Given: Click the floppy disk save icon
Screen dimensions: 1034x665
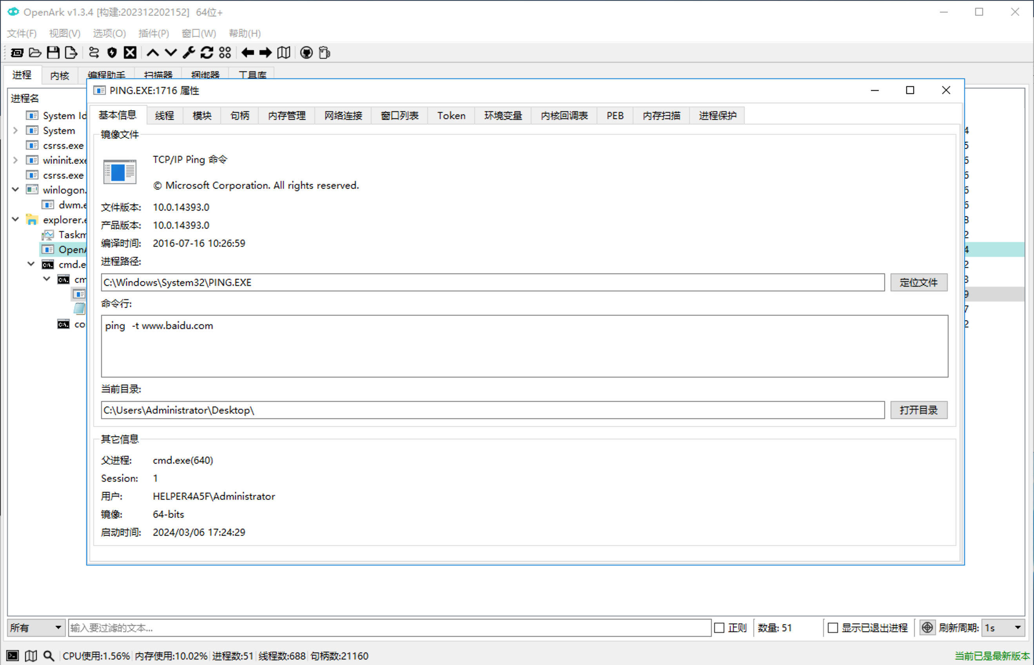Looking at the screenshot, I should tap(53, 53).
